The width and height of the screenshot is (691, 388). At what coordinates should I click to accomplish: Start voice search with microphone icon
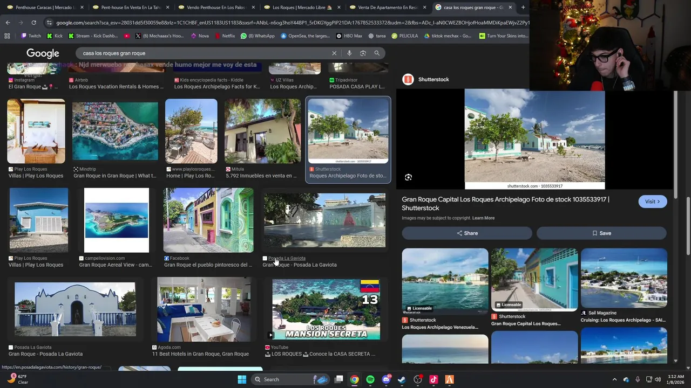click(x=349, y=53)
